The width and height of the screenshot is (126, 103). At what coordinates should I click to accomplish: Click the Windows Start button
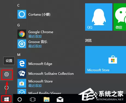[x=7, y=99]
